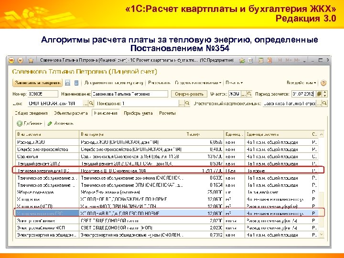The image size is (344, 258).
Task: Click ellipsis select button of Помещение field
Action: [182, 103]
